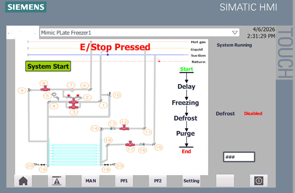
Task: Click the fitting marked 4
Action: [x=49, y=102]
